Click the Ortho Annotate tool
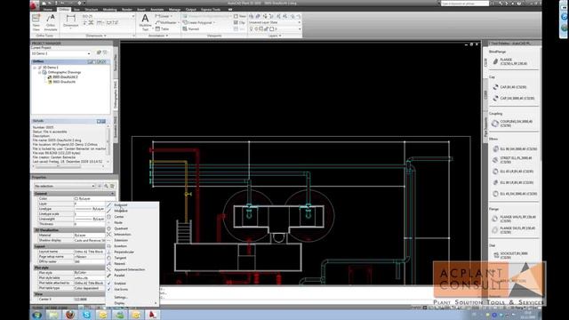Image resolution: width=569 pixels, height=320 pixels. [51, 22]
